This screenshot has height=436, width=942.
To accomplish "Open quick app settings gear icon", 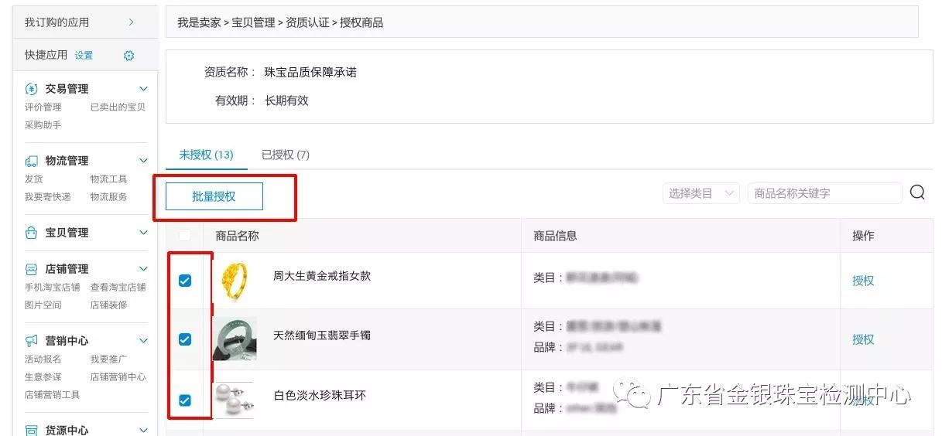I will [129, 56].
